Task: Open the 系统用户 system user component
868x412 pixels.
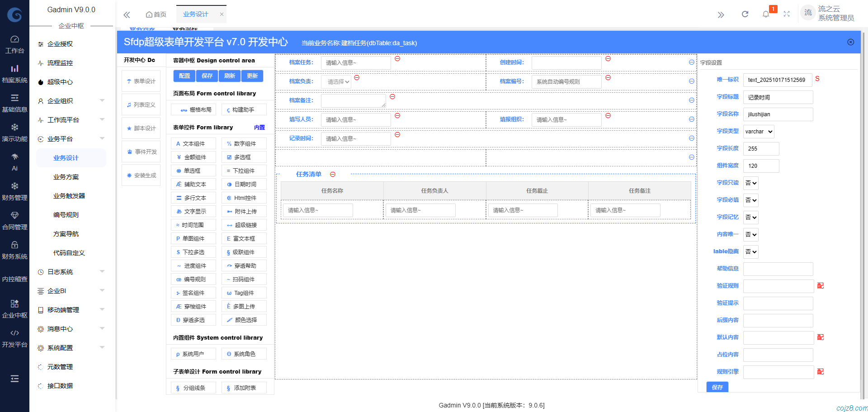Action: coord(193,353)
